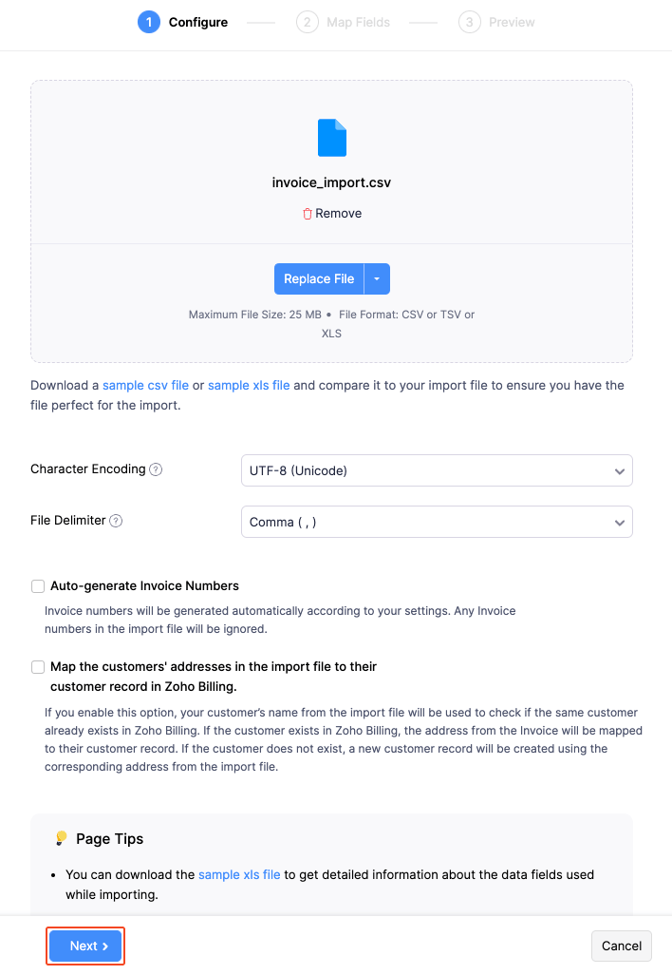Image resolution: width=672 pixels, height=975 pixels.
Task: Open sample xls file link in Page Tips
Action: 239,874
